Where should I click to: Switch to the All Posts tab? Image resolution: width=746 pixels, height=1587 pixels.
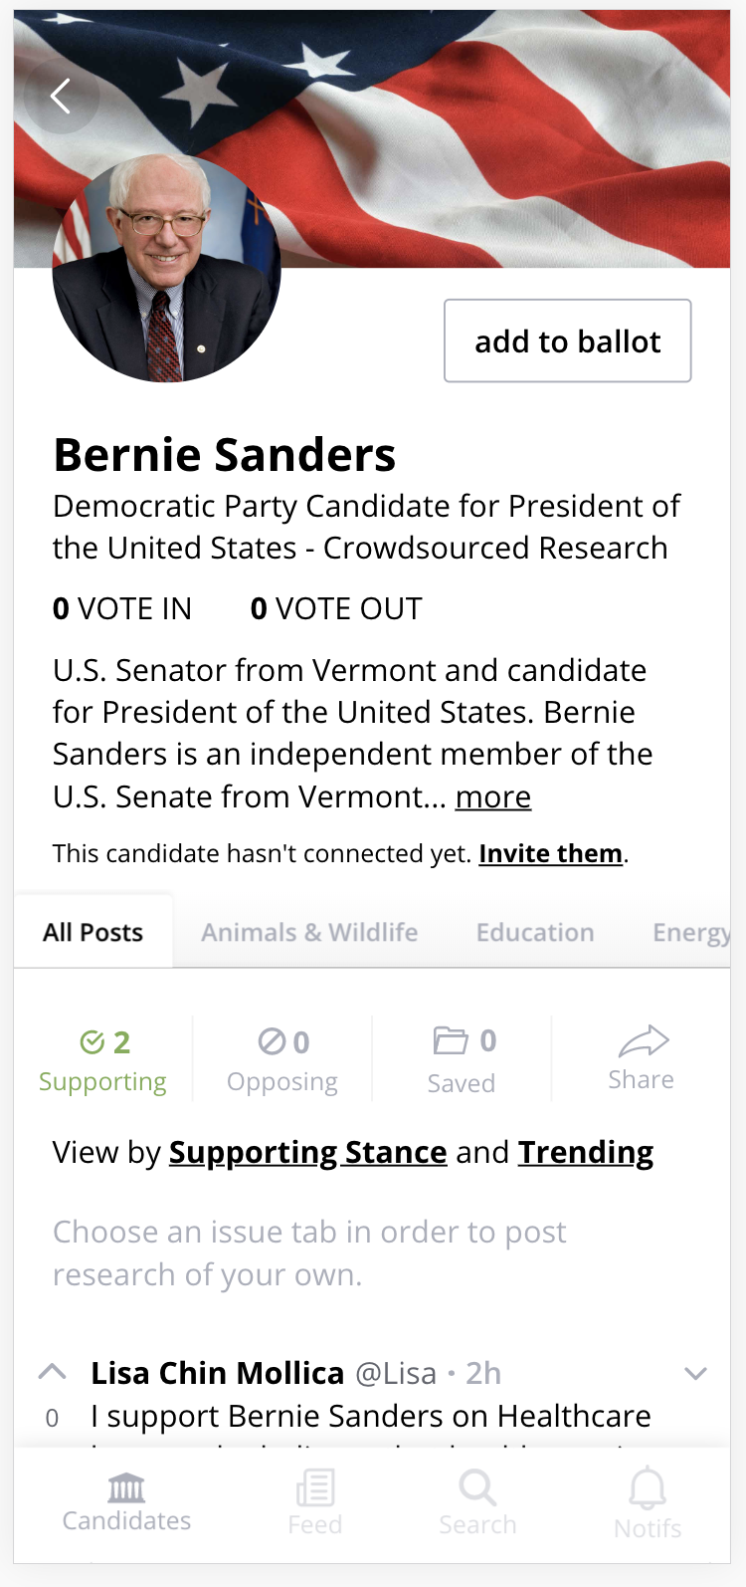(x=92, y=931)
